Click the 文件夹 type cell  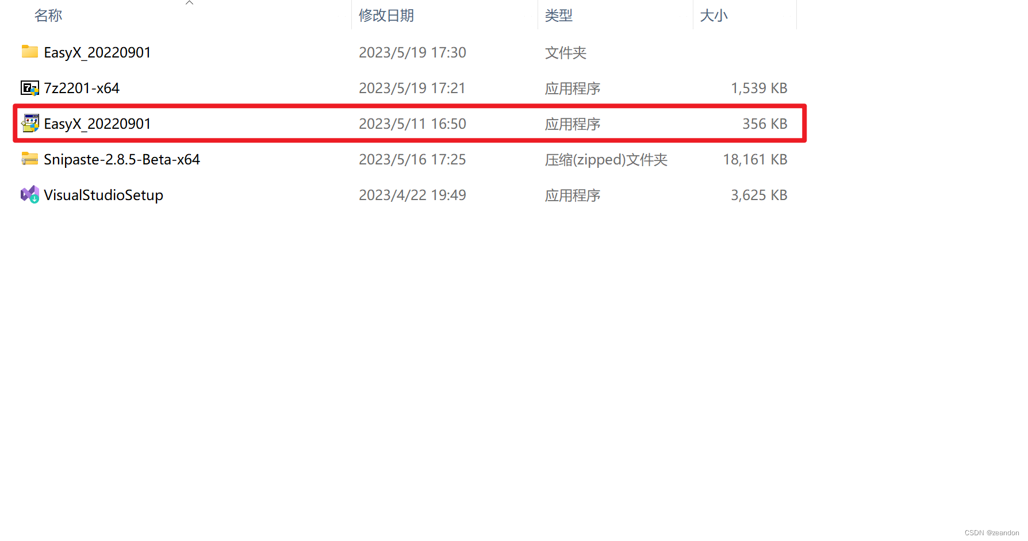(x=566, y=52)
